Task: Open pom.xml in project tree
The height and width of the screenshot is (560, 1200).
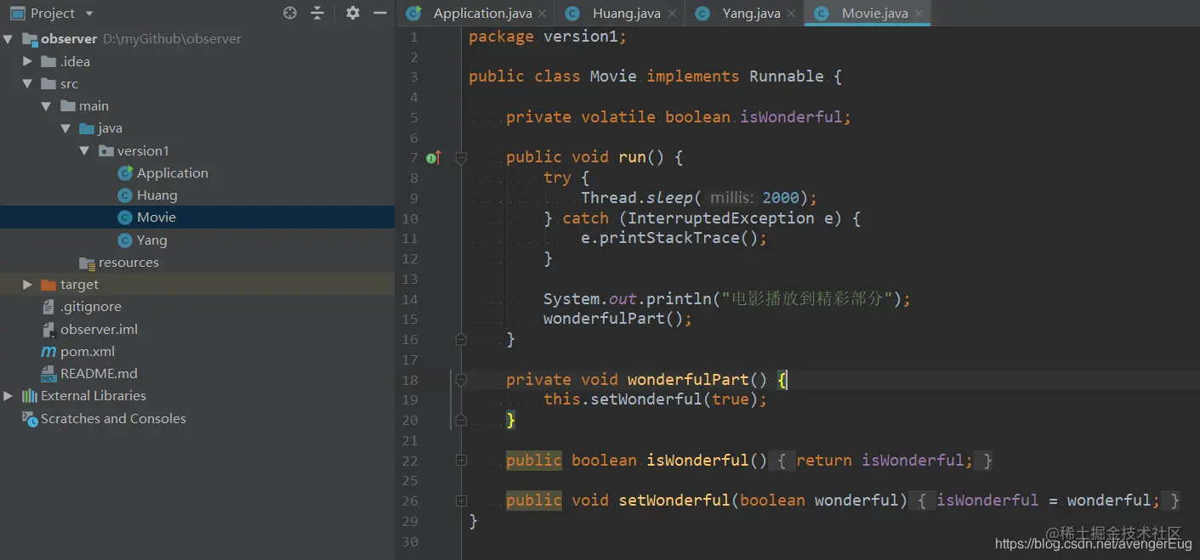Action: [88, 351]
